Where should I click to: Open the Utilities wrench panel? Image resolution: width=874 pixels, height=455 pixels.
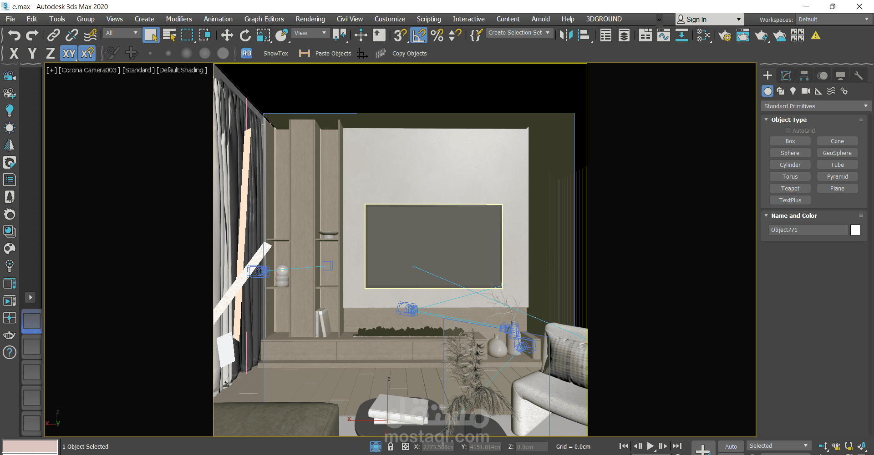pyautogui.click(x=859, y=75)
